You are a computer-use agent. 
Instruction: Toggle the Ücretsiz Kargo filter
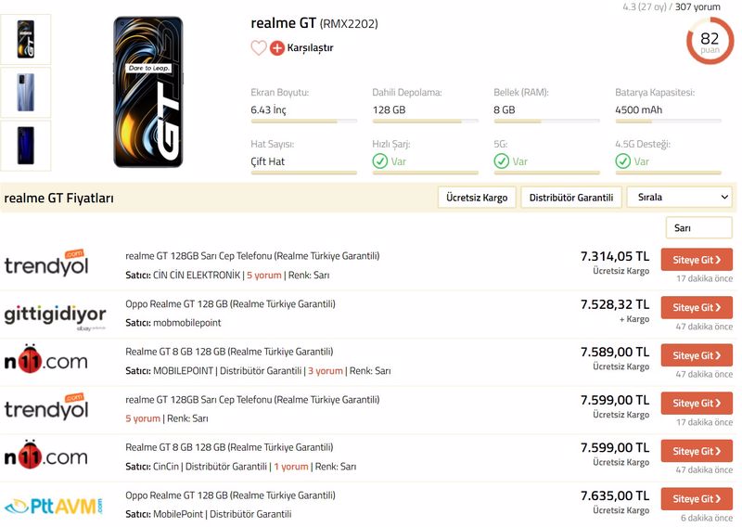point(477,198)
